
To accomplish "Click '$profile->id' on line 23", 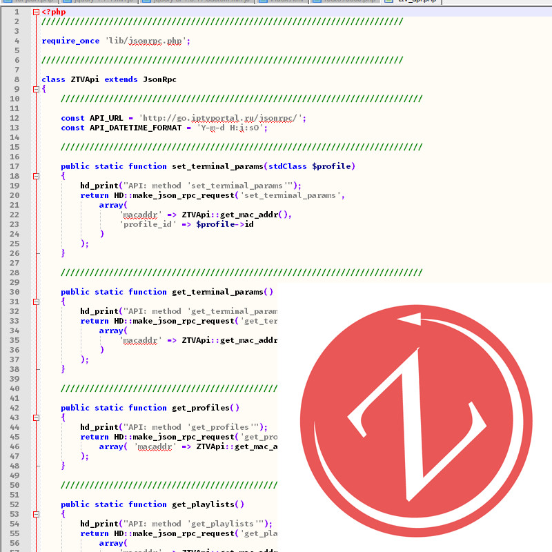I will pos(225,224).
